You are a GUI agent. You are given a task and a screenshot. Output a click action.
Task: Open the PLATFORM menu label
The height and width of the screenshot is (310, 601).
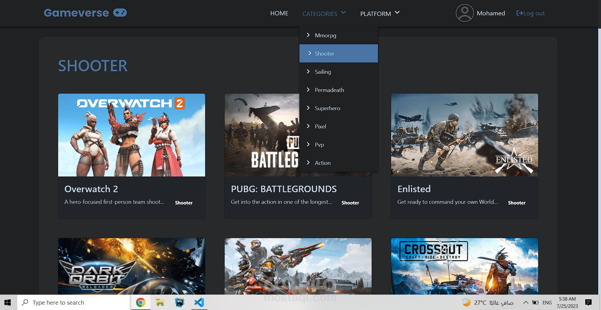click(376, 14)
